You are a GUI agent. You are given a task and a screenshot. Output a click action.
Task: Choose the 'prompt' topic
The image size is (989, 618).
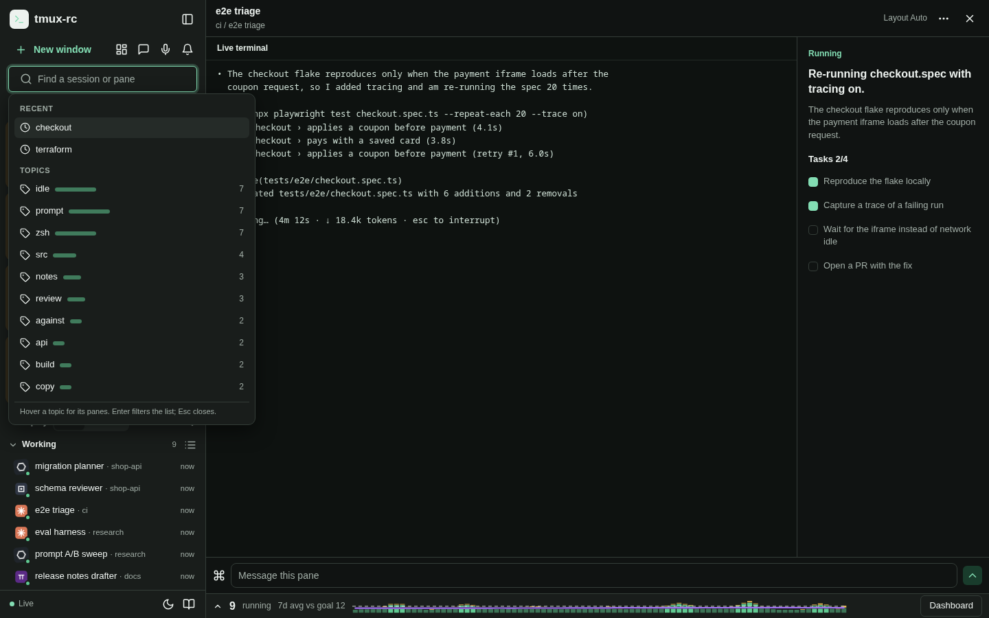tap(132, 211)
